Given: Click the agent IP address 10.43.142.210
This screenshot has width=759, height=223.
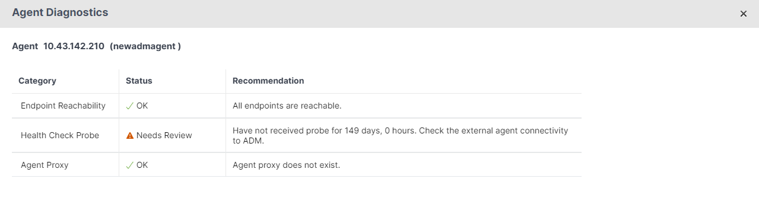Looking at the screenshot, I should (x=74, y=46).
